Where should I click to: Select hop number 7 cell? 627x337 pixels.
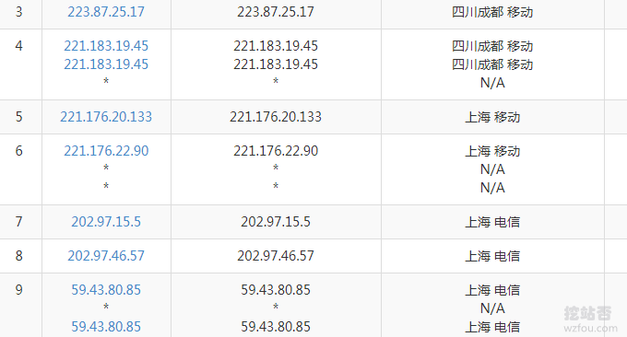18,222
